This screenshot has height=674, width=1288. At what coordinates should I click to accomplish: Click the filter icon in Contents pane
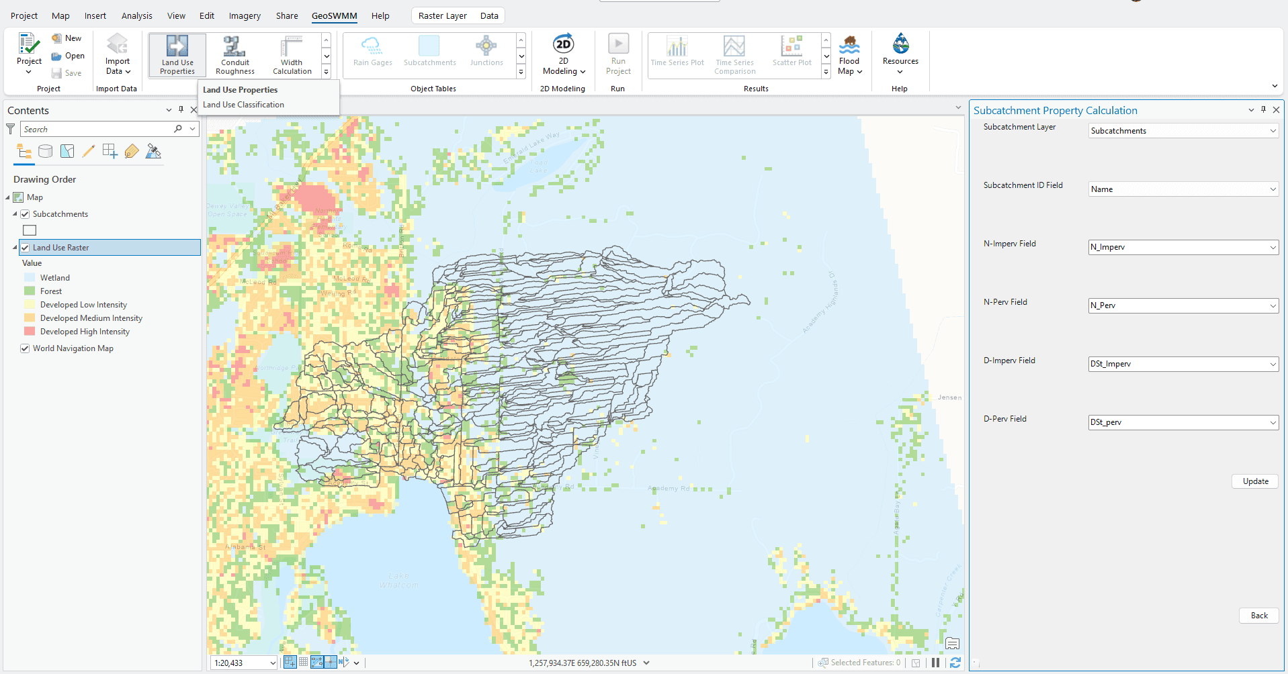11,129
